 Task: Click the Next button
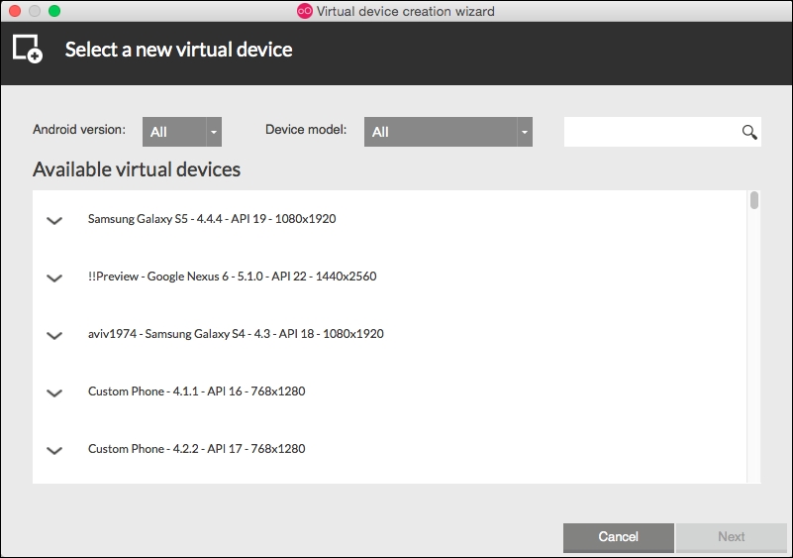pos(732,537)
